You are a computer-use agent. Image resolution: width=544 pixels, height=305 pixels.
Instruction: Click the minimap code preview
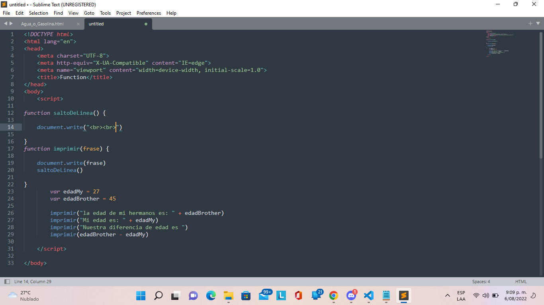[x=499, y=44]
